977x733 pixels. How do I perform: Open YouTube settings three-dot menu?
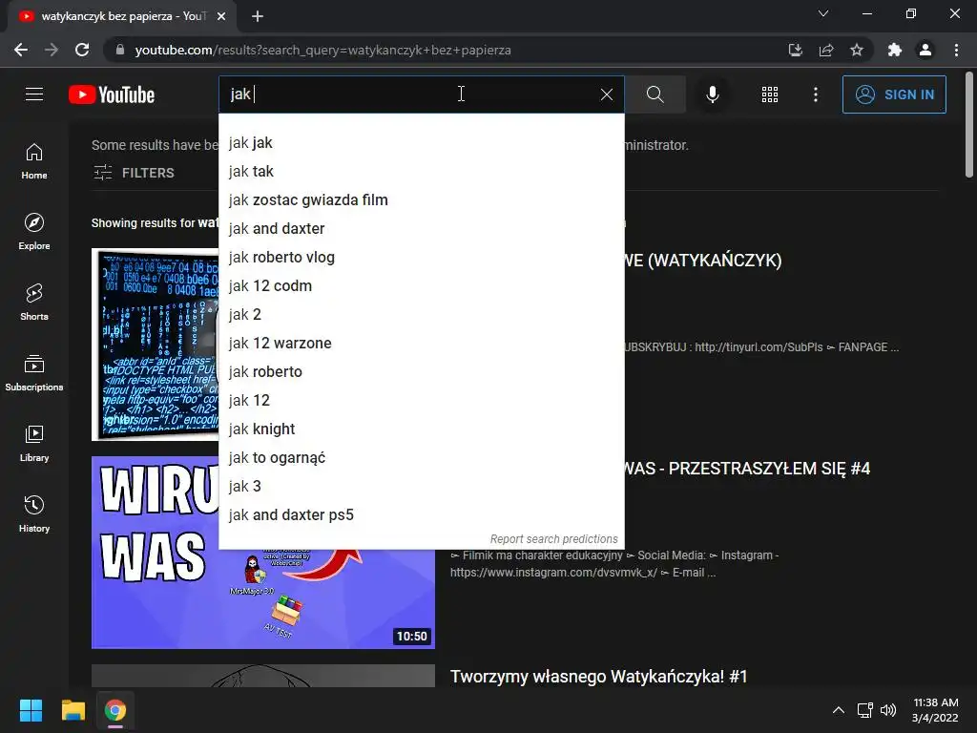[x=816, y=94]
